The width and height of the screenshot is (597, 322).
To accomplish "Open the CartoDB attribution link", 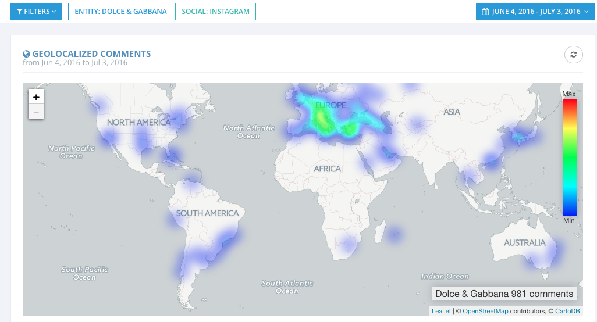I will pyautogui.click(x=567, y=312).
